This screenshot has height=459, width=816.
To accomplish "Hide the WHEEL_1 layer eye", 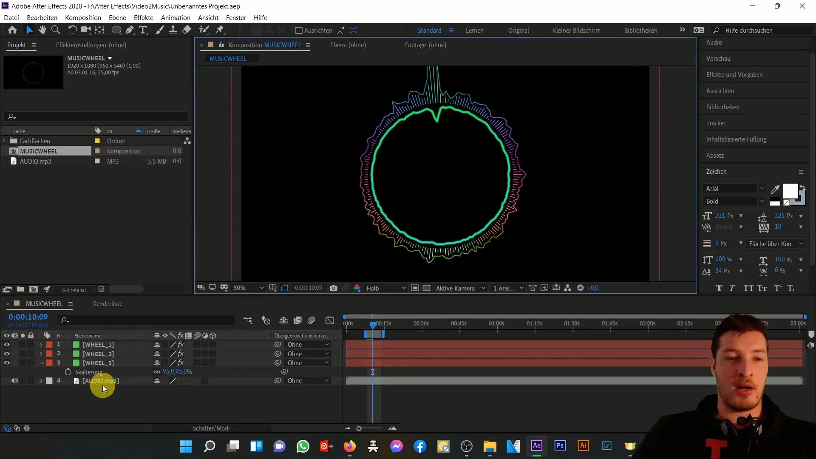I will pos(7,345).
